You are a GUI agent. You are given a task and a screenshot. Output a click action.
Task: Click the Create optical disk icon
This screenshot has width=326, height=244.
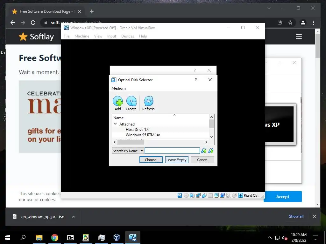pyautogui.click(x=131, y=103)
